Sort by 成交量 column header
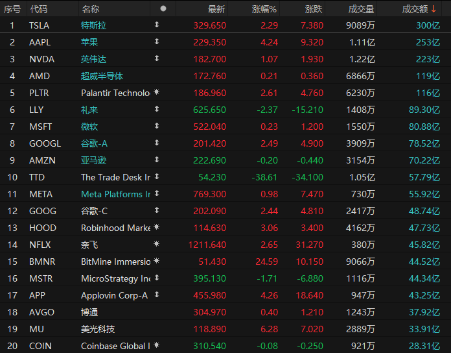The width and height of the screenshot is (451, 353). pyautogui.click(x=361, y=9)
